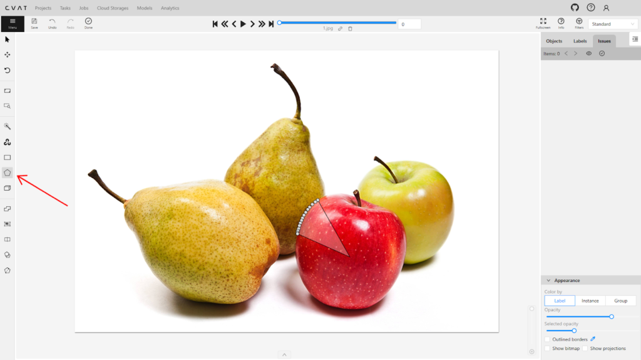Enable Show bitmap checkbox
The width and height of the screenshot is (641, 360).
click(x=547, y=349)
